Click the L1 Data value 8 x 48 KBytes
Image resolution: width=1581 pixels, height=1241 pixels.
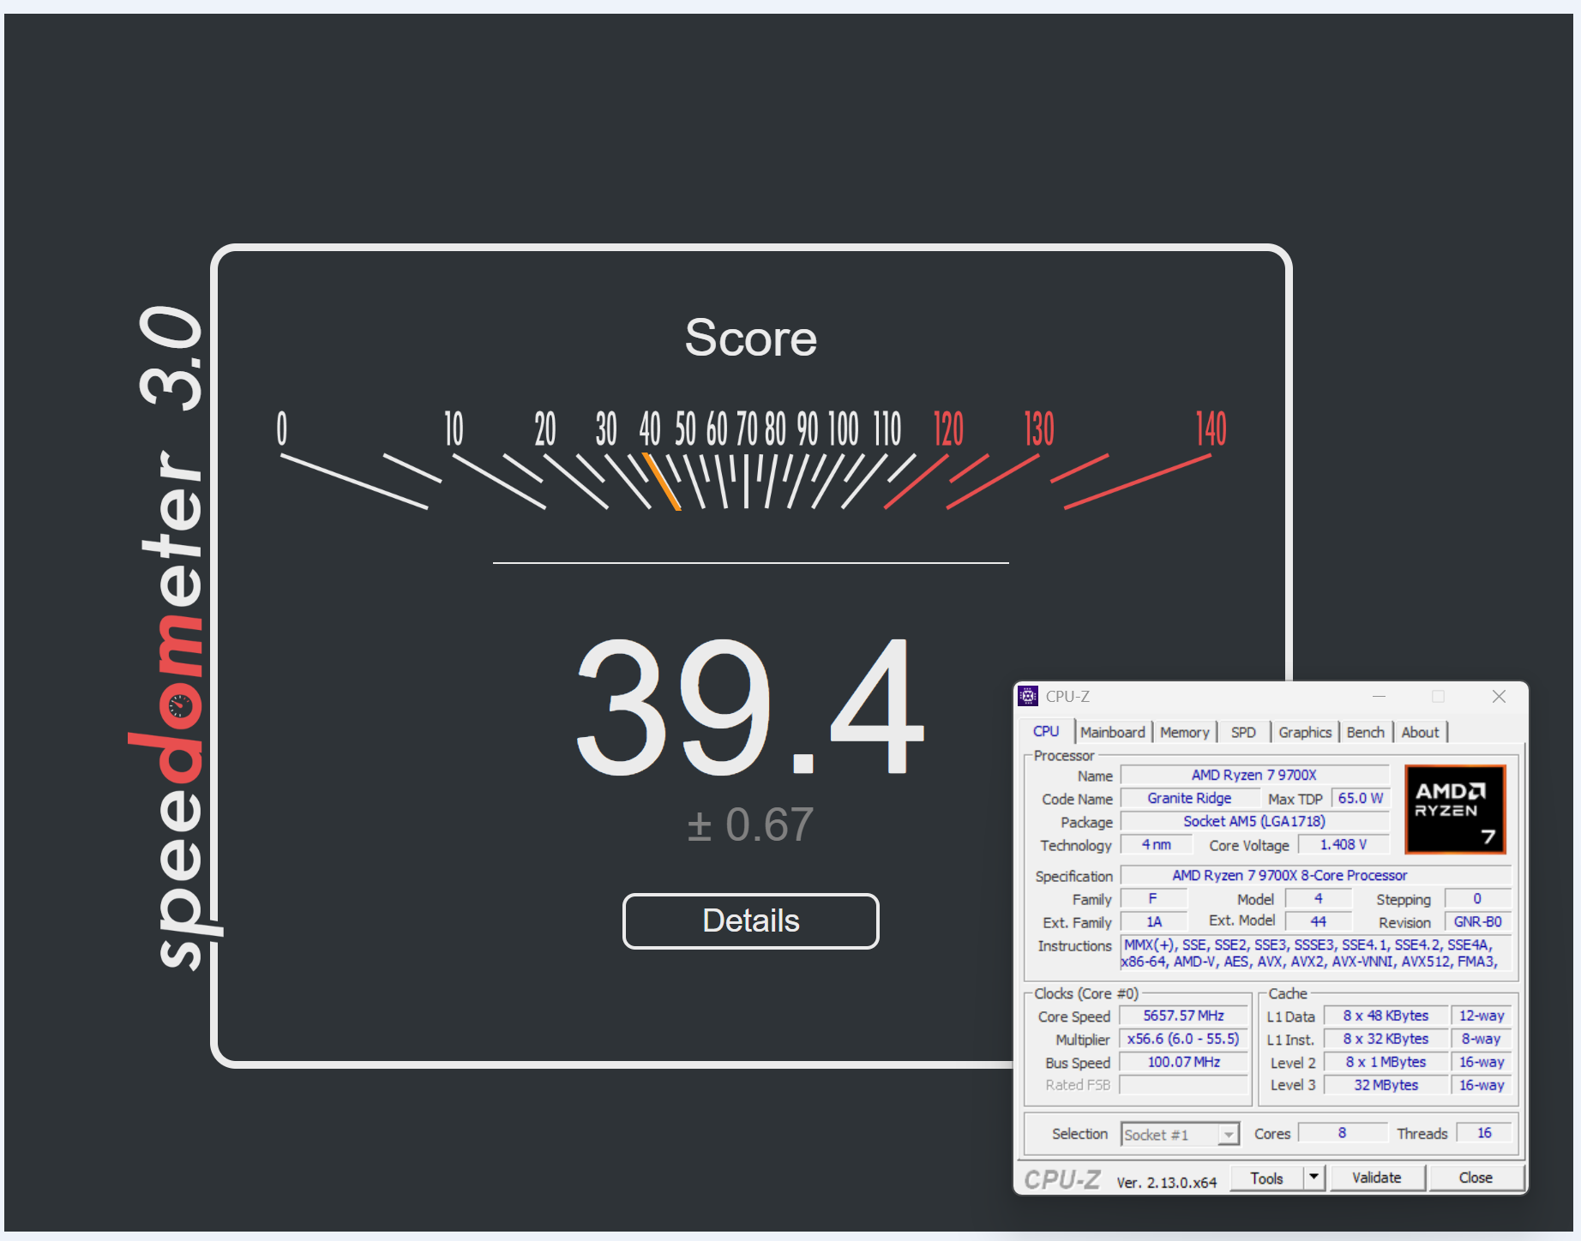1386,1016
